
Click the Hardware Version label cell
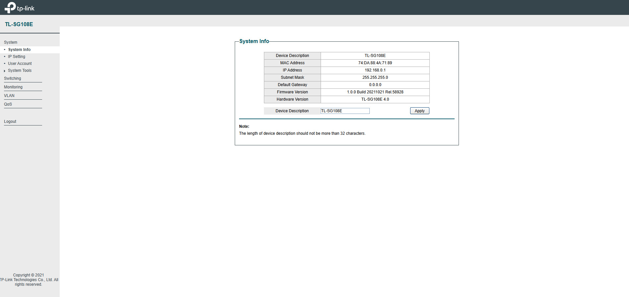(x=292, y=99)
